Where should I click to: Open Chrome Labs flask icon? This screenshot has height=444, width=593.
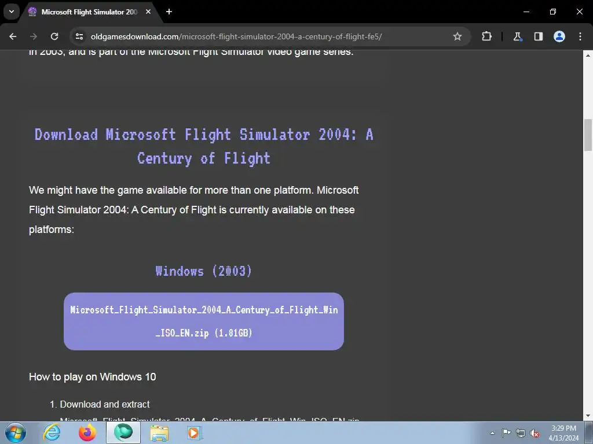point(517,36)
